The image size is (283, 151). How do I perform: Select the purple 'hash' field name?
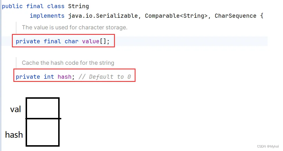(64, 77)
